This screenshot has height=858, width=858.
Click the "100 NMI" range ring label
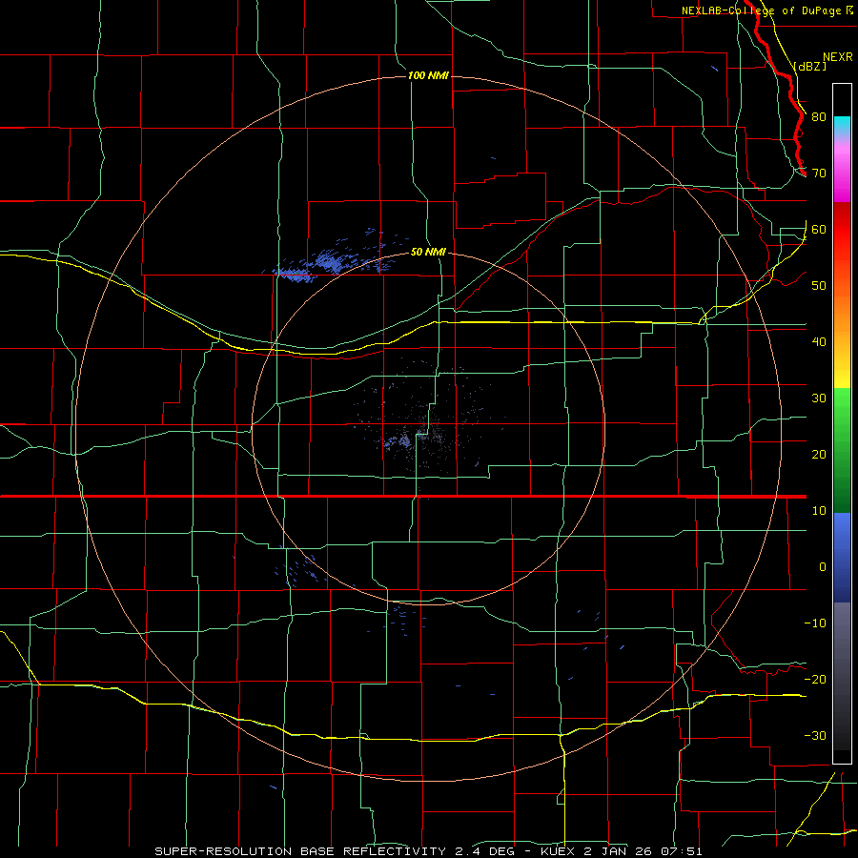(x=428, y=75)
